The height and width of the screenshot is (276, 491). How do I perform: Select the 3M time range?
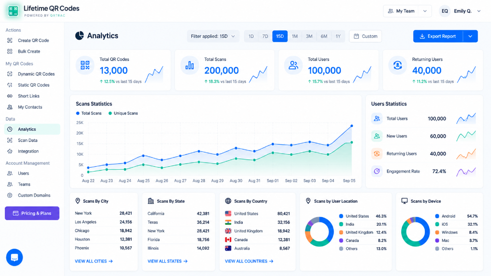click(x=309, y=36)
